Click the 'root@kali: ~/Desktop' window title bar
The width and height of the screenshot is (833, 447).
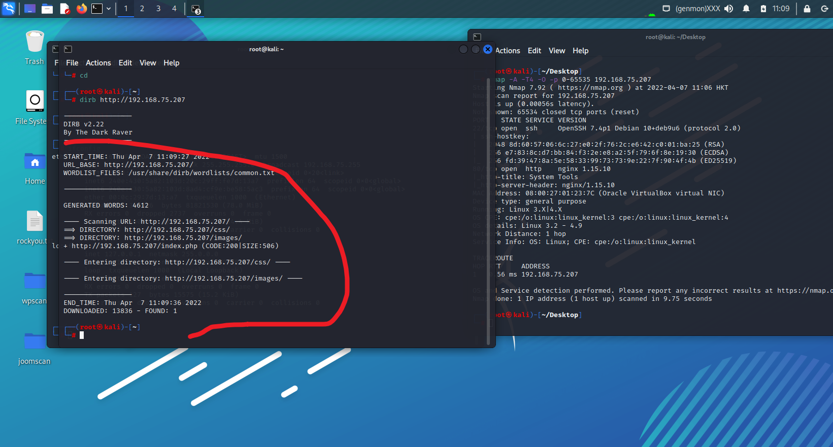pos(675,37)
